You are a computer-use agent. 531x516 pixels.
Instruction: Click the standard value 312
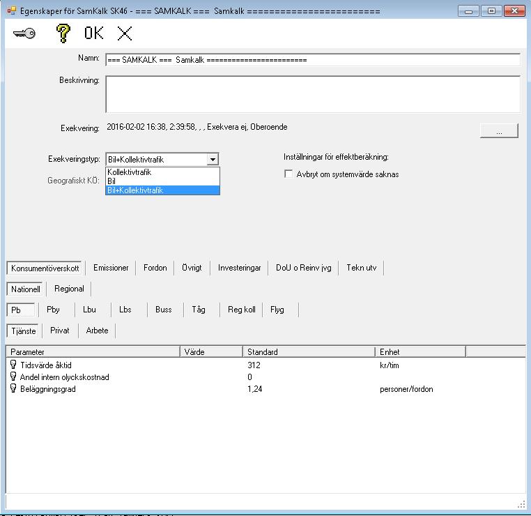point(254,365)
